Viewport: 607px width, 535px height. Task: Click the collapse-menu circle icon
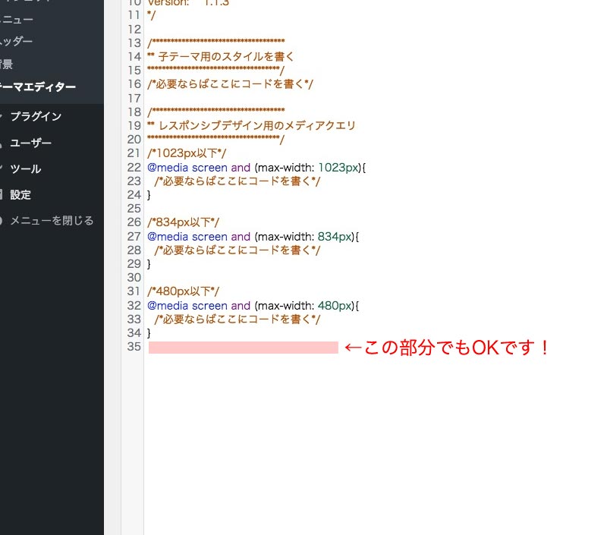[1, 221]
